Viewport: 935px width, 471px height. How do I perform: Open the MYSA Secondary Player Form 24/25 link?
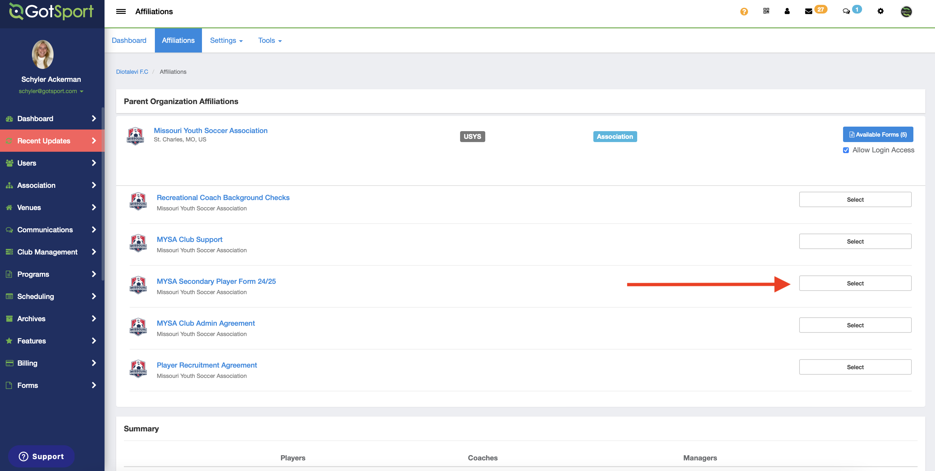point(216,282)
